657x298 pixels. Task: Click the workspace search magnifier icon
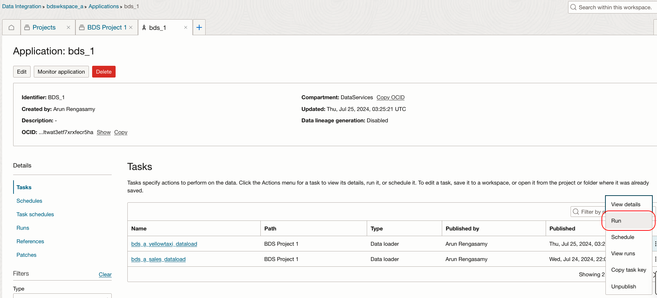(573, 7)
